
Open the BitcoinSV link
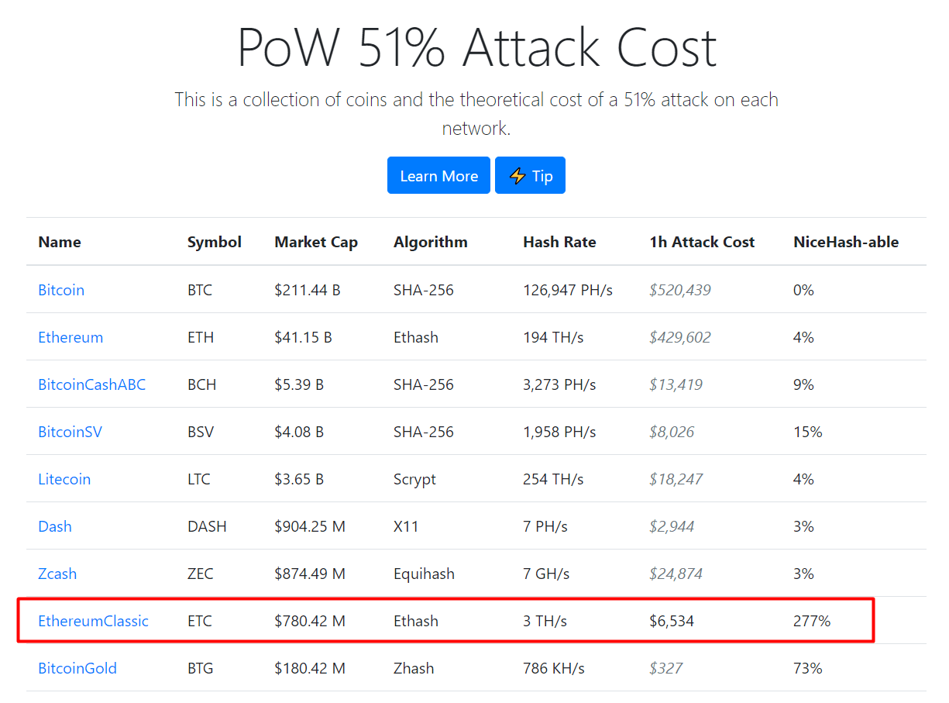click(x=70, y=432)
